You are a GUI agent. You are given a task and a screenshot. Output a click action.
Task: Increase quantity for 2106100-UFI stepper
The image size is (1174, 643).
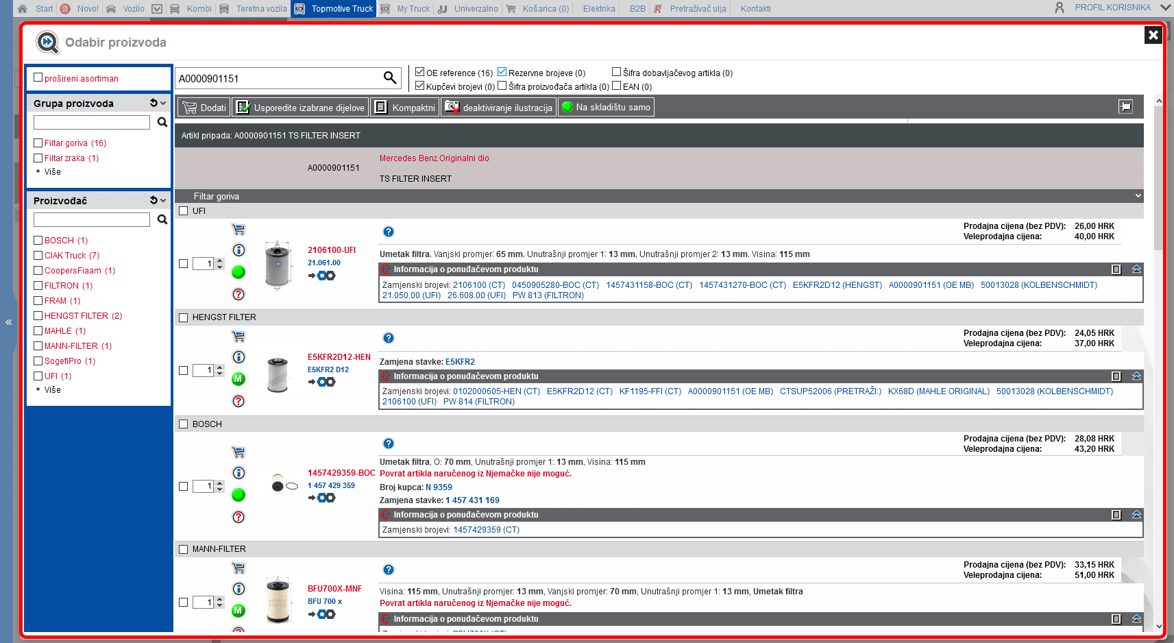[x=220, y=260]
